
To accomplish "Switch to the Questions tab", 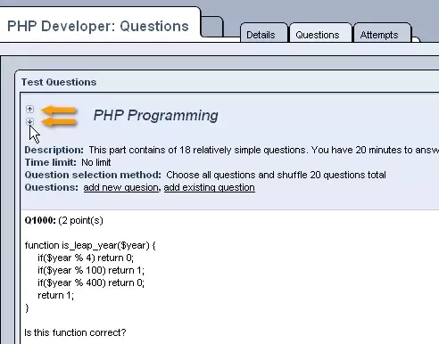I will pos(318,35).
